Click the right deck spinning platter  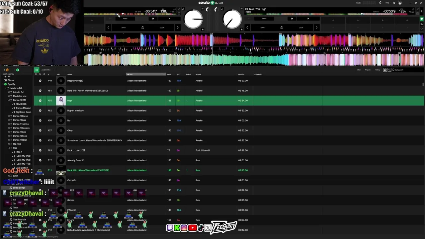coord(232,19)
